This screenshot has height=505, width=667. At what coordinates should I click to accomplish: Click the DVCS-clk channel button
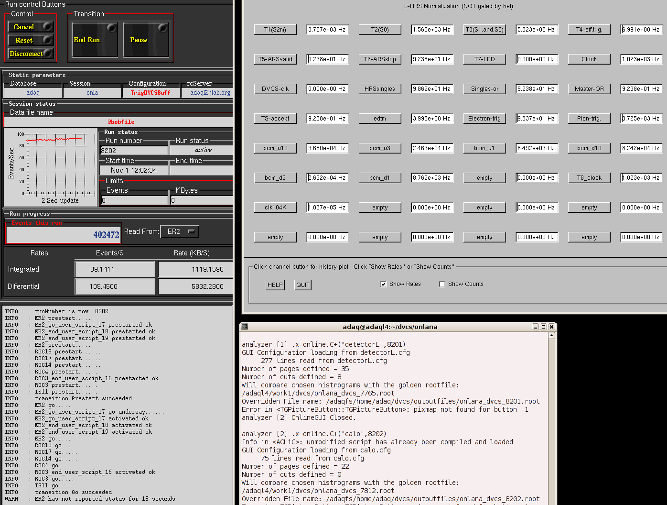[275, 89]
